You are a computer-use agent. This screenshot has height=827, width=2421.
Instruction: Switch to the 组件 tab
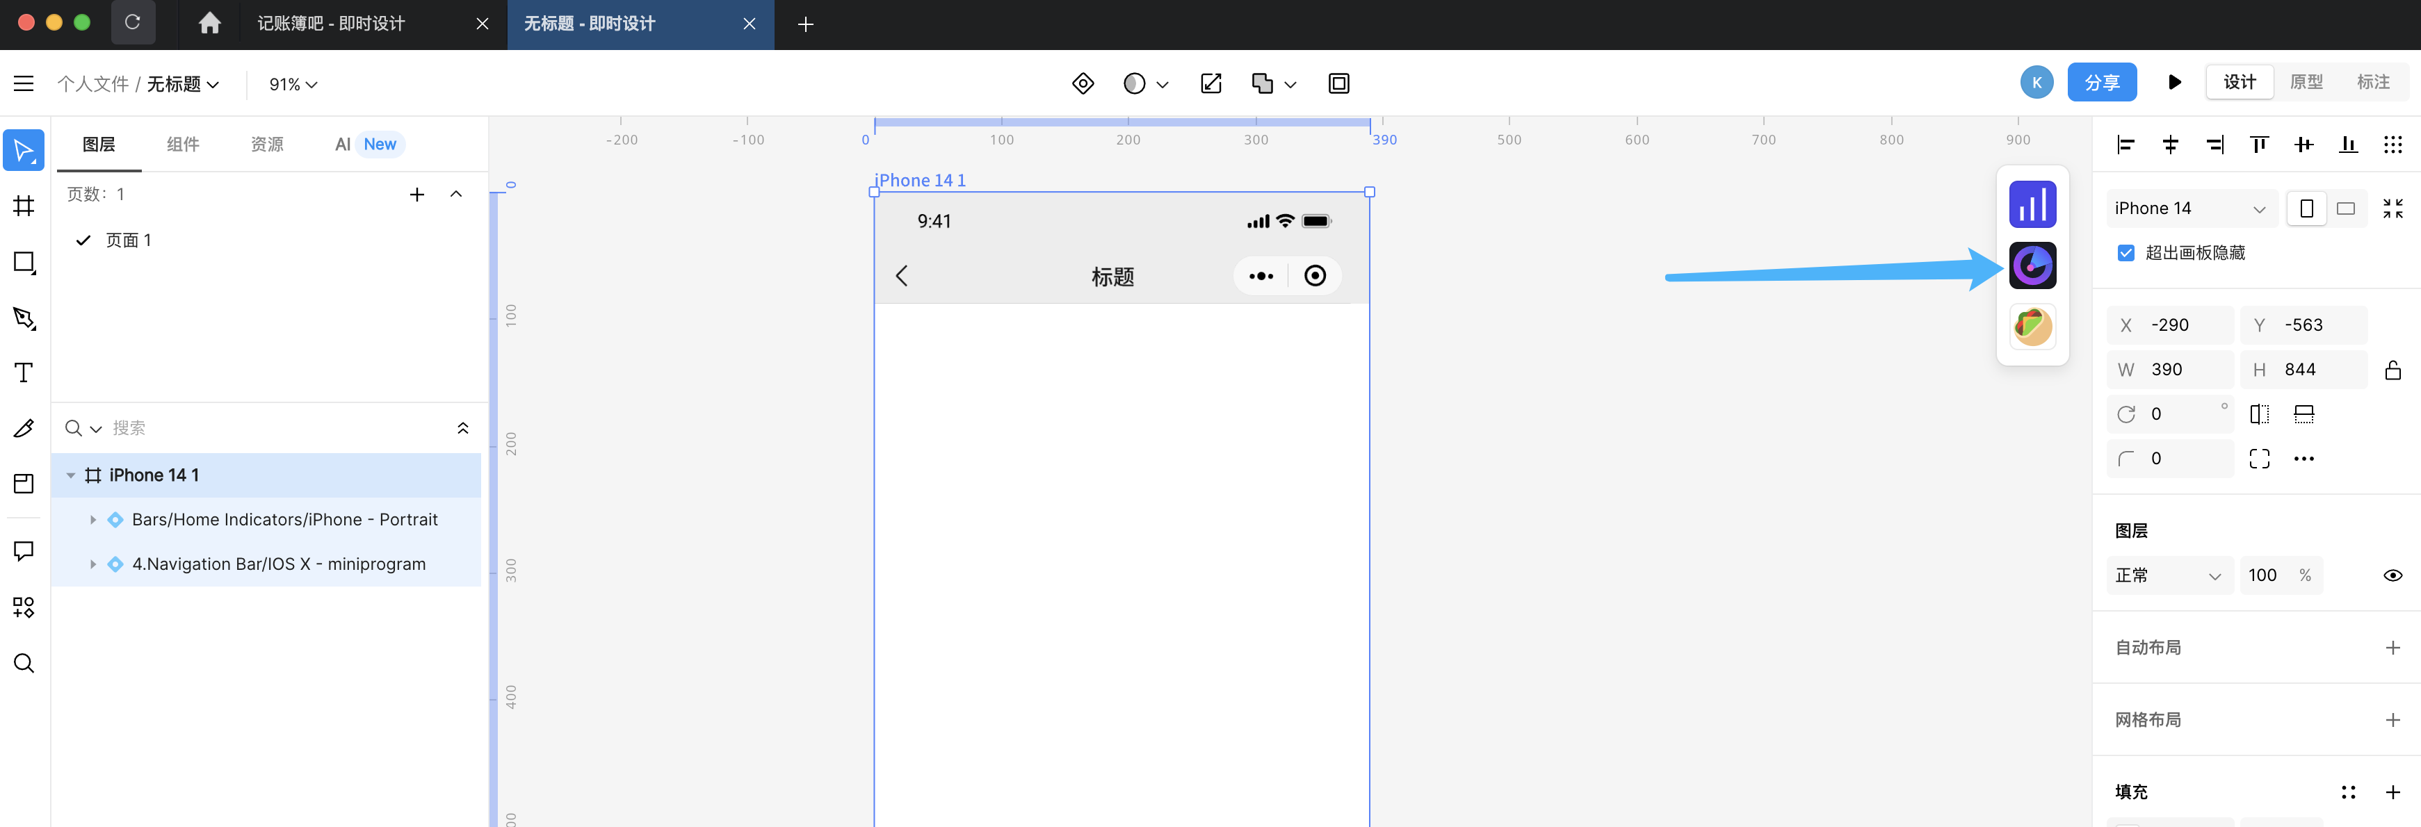[182, 144]
